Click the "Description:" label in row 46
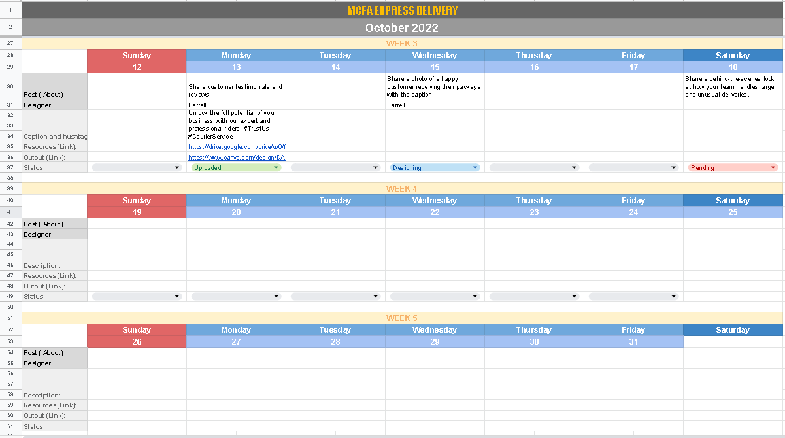This screenshot has height=438, width=785. coord(55,255)
